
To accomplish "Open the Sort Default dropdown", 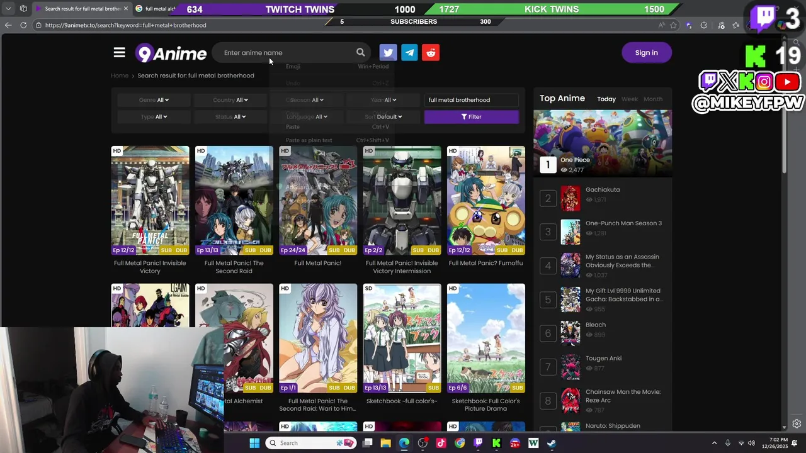I will tap(383, 117).
